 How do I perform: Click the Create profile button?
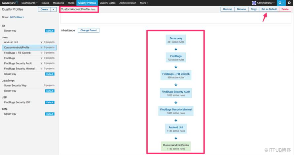pyautogui.click(x=44, y=9)
